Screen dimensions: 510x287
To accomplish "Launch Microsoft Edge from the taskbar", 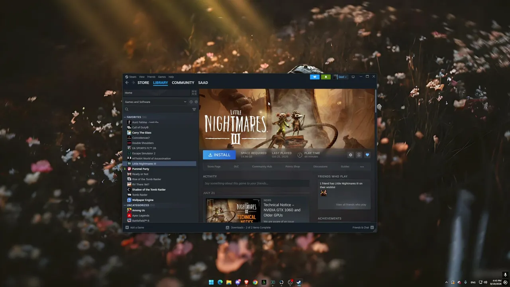I will [x=220, y=282].
